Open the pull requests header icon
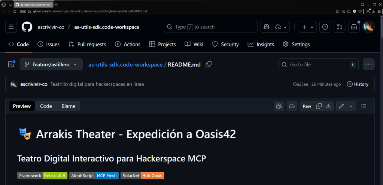383x185 pixels. (339, 27)
